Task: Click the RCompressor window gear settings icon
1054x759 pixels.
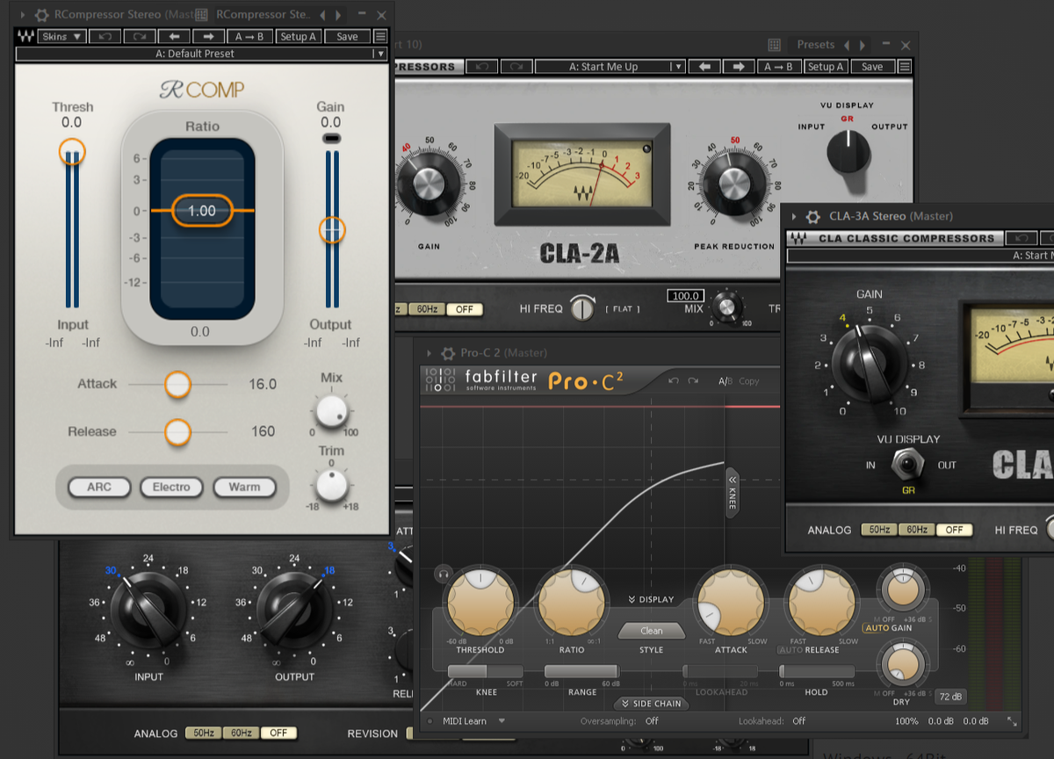Action: point(41,15)
